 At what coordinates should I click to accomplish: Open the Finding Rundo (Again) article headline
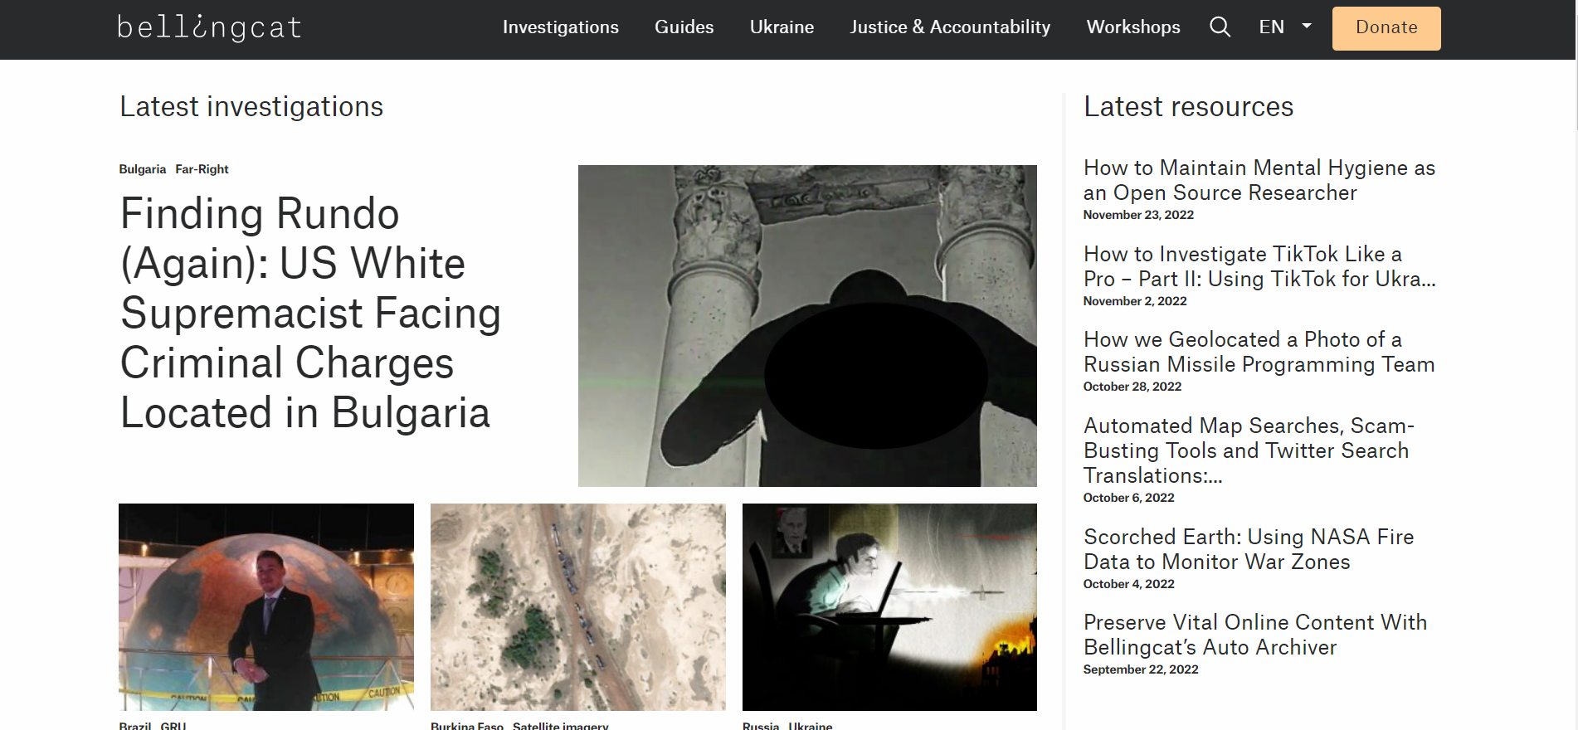(310, 313)
